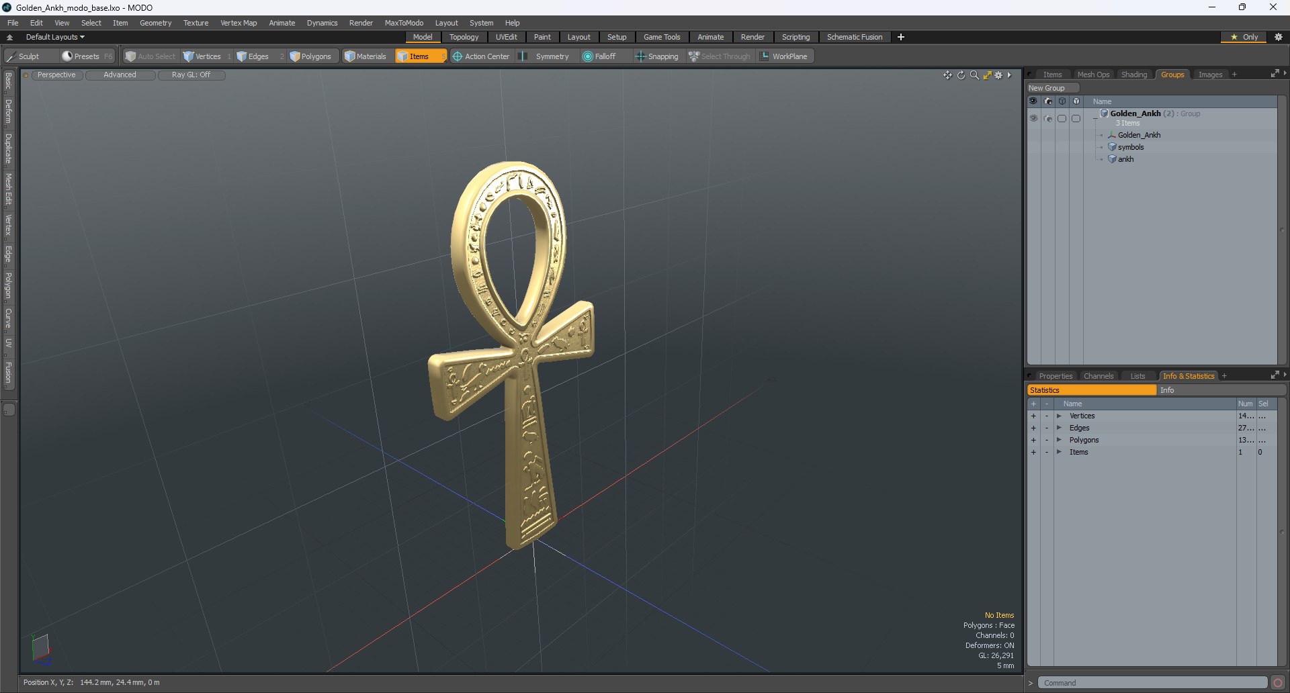The image size is (1290, 693).
Task: Toggle the Auto Select option
Action: point(150,56)
